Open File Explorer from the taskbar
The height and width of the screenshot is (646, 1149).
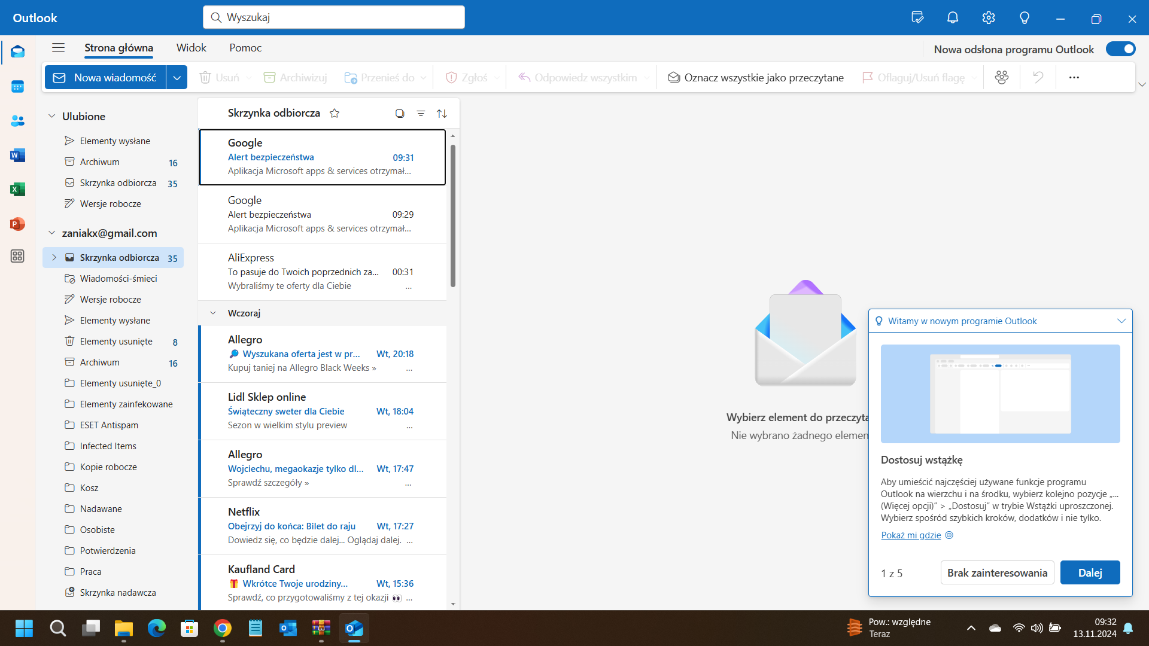[x=124, y=628]
